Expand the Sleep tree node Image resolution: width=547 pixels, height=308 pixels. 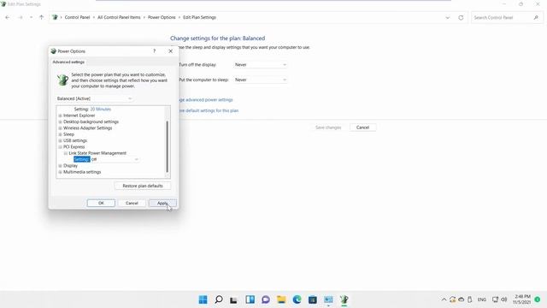point(61,134)
